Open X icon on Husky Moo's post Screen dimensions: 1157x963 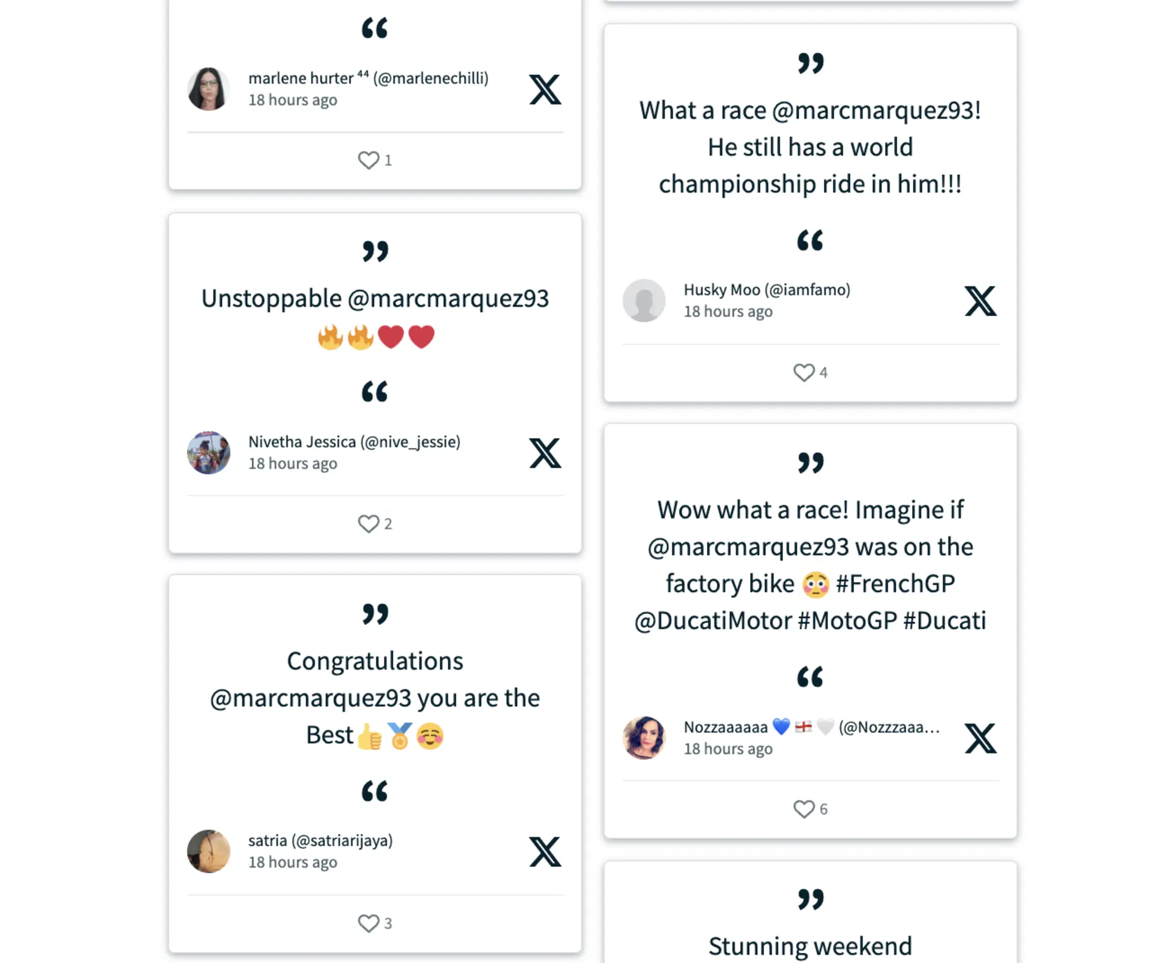pos(980,301)
